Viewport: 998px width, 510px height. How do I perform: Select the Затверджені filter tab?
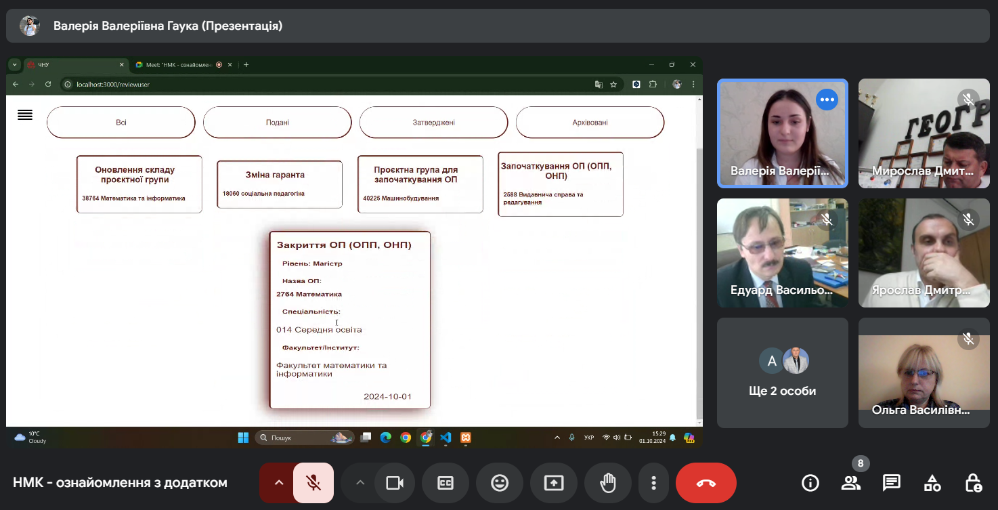tap(433, 123)
